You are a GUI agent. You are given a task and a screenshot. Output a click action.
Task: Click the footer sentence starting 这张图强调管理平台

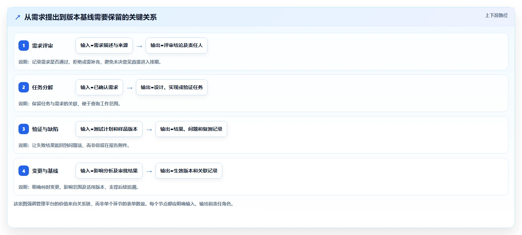pos(123,204)
